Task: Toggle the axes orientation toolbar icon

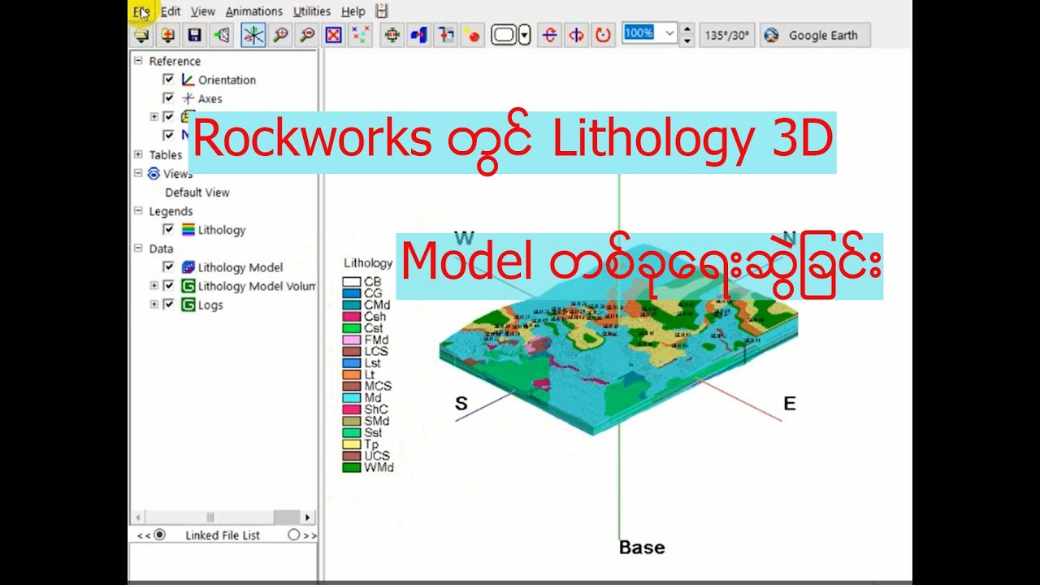Action: [253, 35]
